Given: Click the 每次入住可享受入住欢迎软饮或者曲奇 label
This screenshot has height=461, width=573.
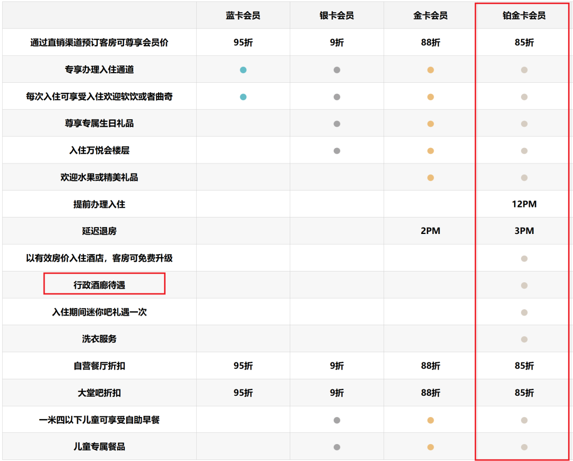Looking at the screenshot, I should pos(99,97).
